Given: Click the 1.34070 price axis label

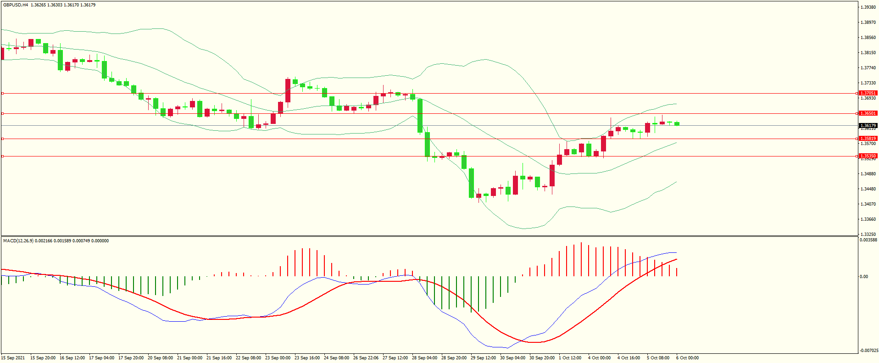Looking at the screenshot, I should click(x=868, y=204).
